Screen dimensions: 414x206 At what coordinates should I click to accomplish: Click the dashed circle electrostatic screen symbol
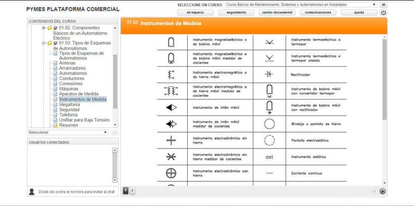point(269,140)
